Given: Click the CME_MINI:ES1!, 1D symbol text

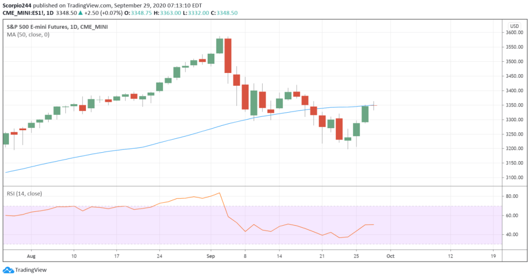Looking at the screenshot, I should (28, 13).
